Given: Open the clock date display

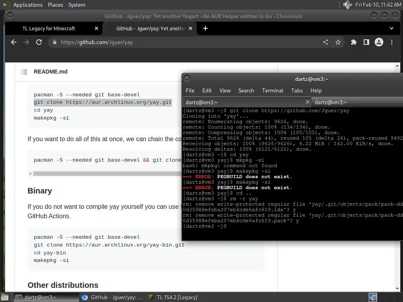Looking at the screenshot, I should [x=378, y=5].
